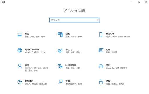Open the 应用 list icon
Screen dimensions: 149x94
tap(101, 50)
